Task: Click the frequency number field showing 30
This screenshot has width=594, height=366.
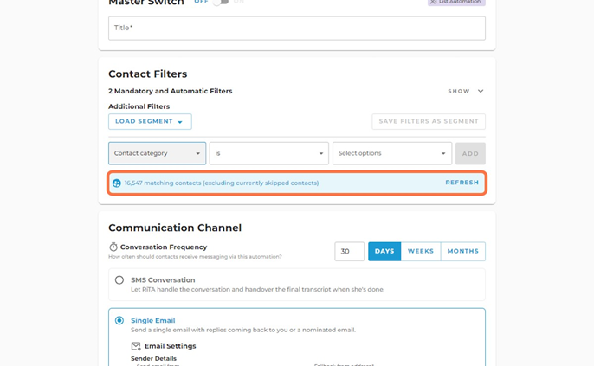Action: click(x=349, y=251)
